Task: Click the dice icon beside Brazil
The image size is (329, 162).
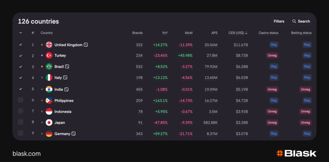Action: click(67, 67)
